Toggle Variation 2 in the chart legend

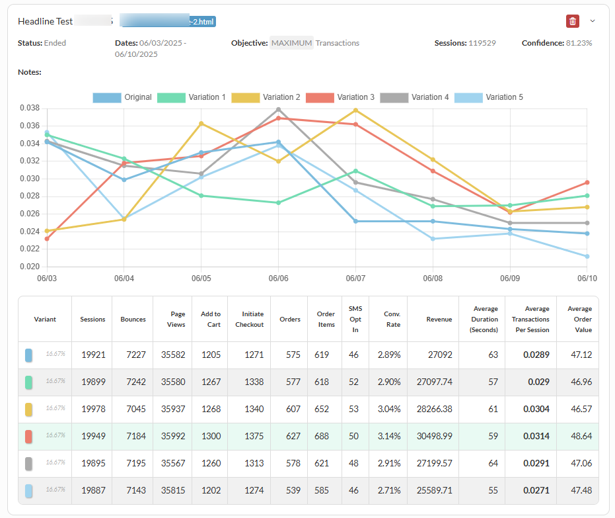(x=266, y=97)
